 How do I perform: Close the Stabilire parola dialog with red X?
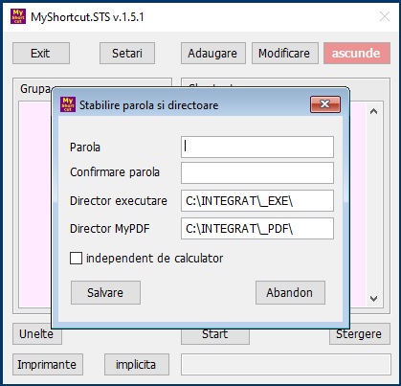[325, 104]
